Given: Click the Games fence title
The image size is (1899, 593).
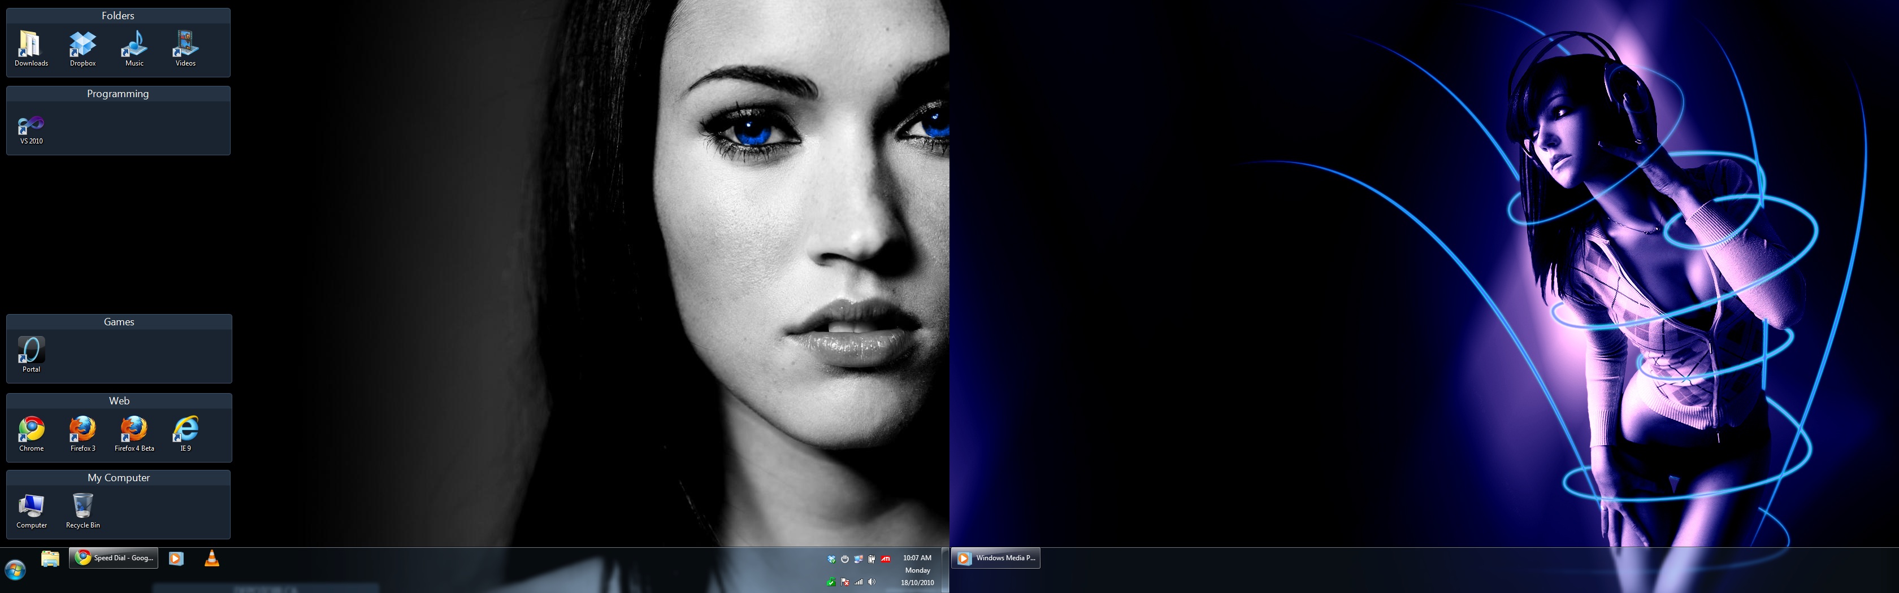Looking at the screenshot, I should (x=119, y=322).
